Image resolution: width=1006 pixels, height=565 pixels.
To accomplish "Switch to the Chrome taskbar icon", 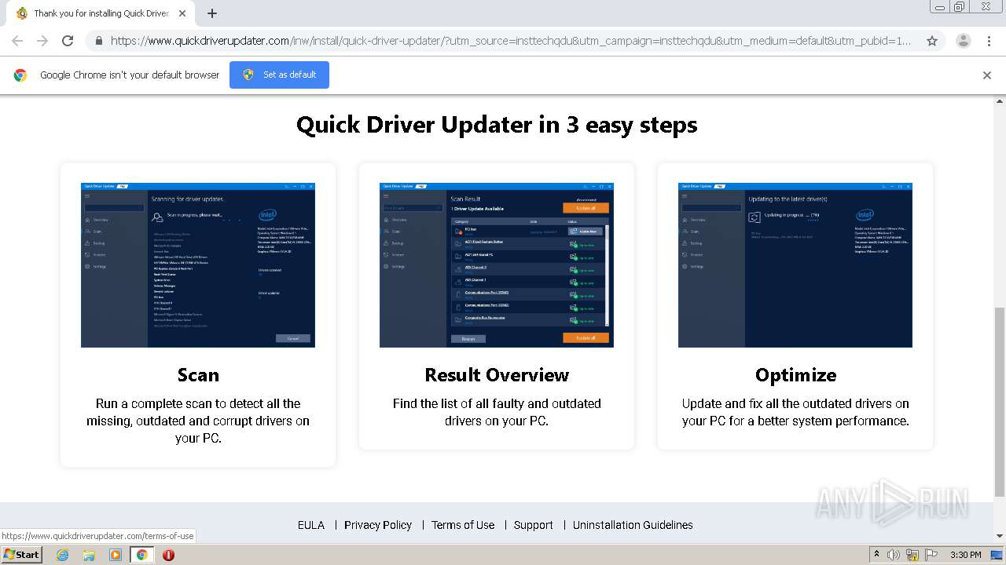I will click(142, 555).
